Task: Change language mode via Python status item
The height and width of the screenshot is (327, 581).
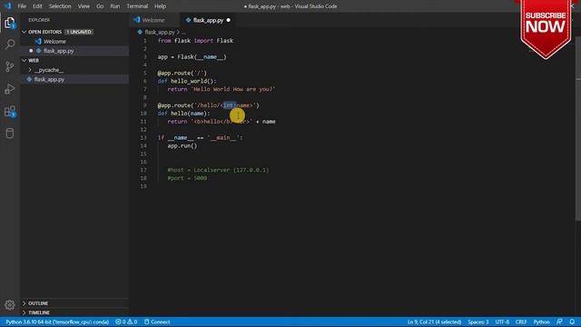Action: (x=541, y=322)
